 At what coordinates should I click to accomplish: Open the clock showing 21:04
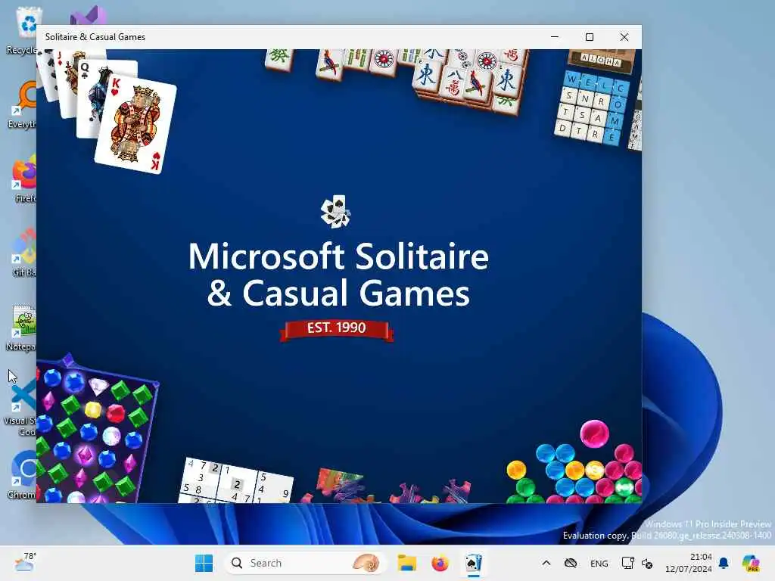coord(688,563)
